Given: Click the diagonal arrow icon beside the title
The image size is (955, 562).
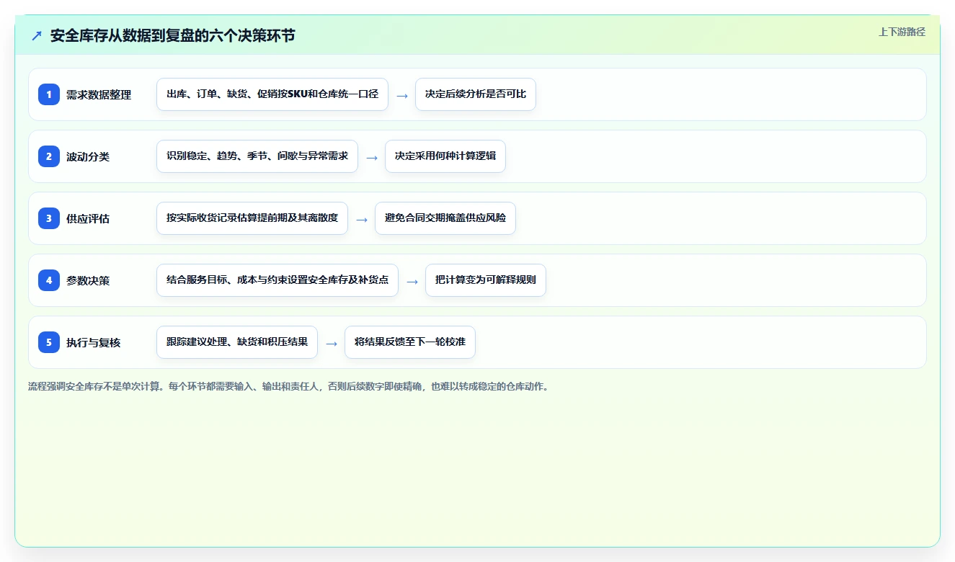Looking at the screenshot, I should click(37, 35).
